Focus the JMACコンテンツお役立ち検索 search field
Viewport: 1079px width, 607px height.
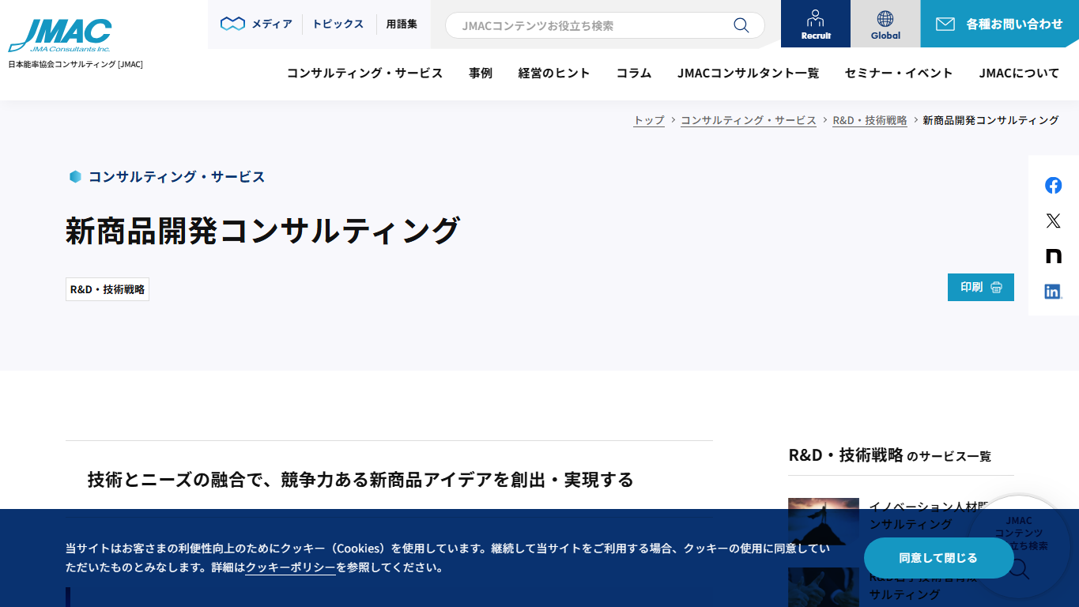pos(605,25)
